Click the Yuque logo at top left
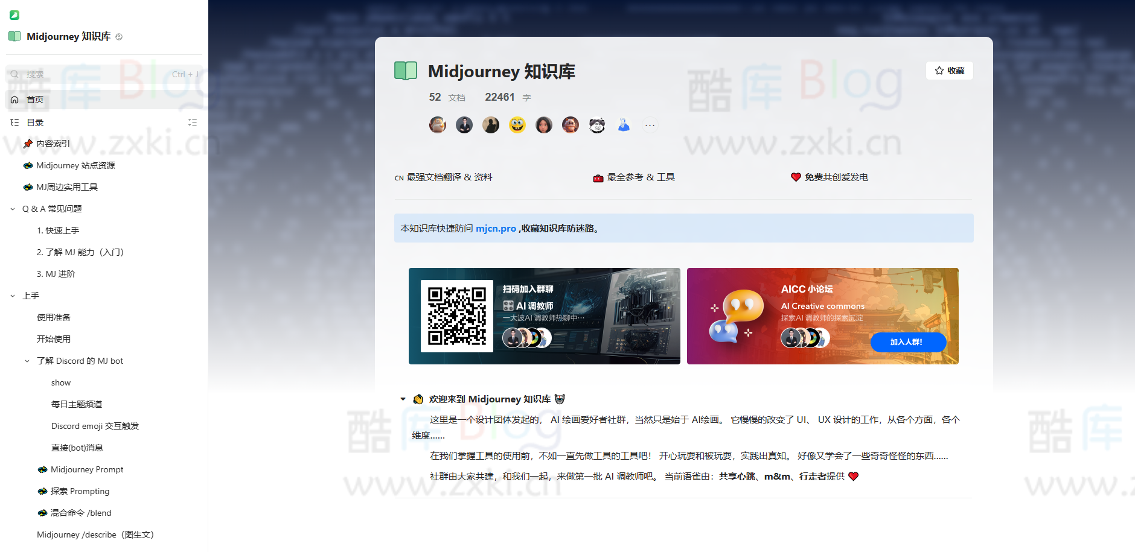Screen dimensions: 1135x552 (x=14, y=14)
